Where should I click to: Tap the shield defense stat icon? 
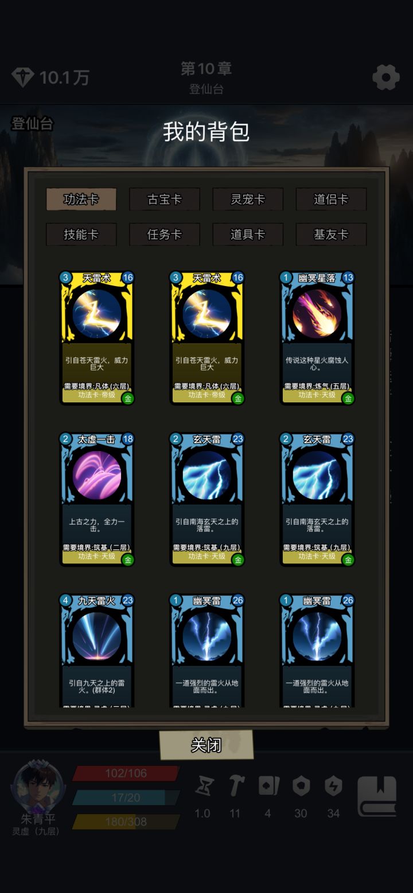pos(301,786)
